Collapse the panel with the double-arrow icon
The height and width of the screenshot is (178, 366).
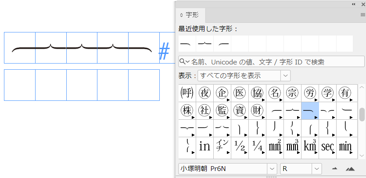[354, 4]
